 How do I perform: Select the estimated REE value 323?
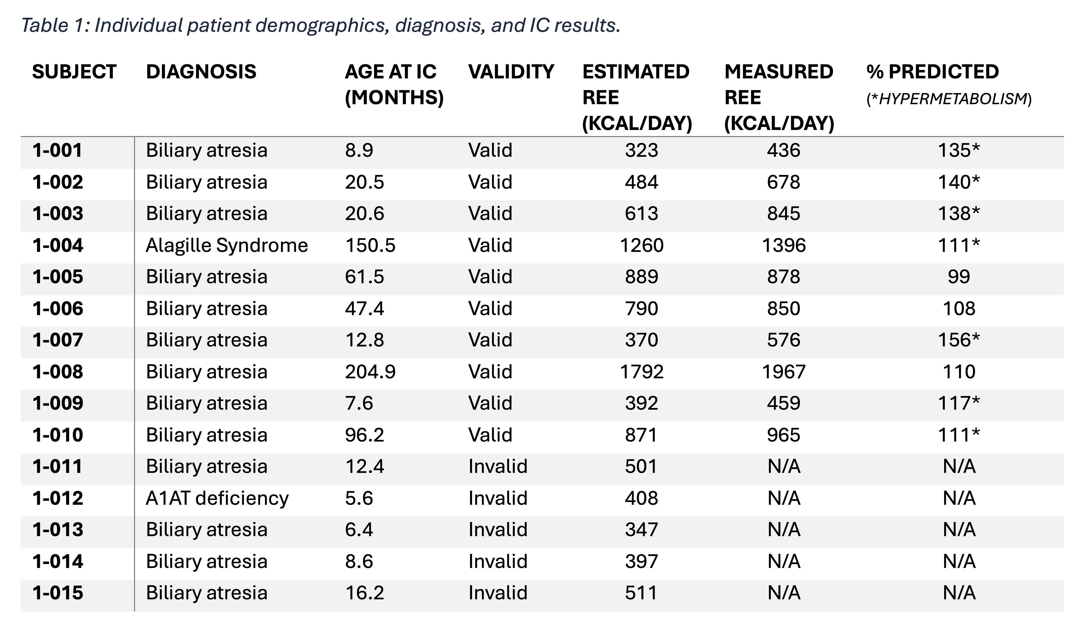(x=642, y=150)
